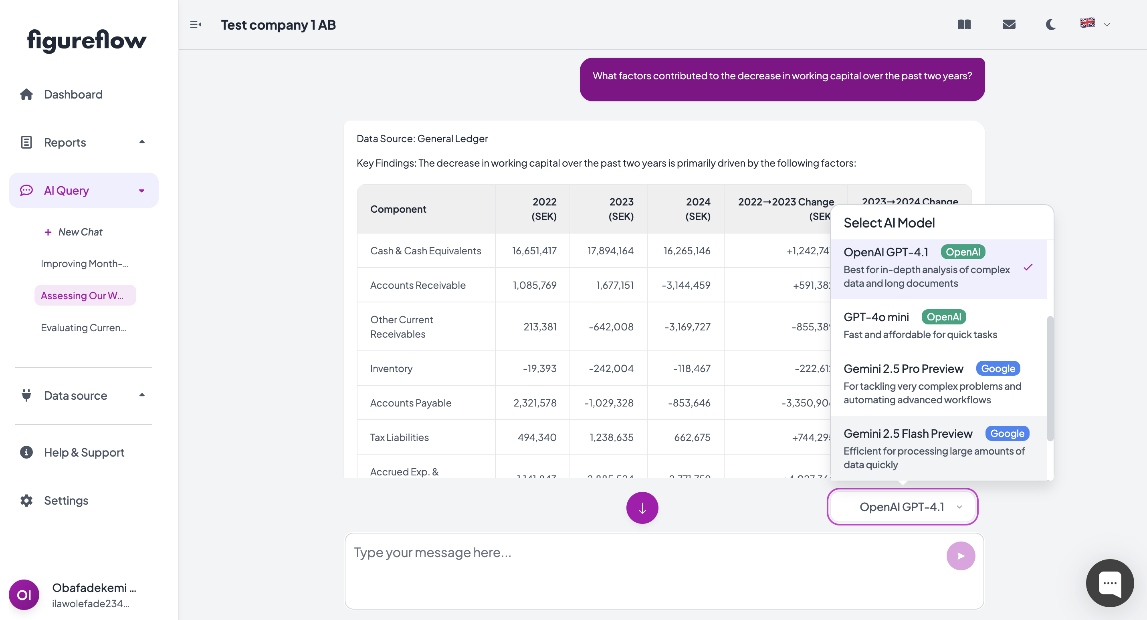Click the Google badge on Gemini 2.5 Pro
This screenshot has height=620, width=1147.
coord(998,368)
